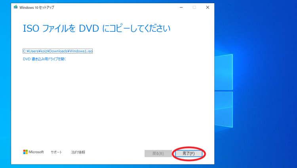Open the サポート support link
Image resolution: width=297 pixels, height=168 pixels.
coord(56,152)
